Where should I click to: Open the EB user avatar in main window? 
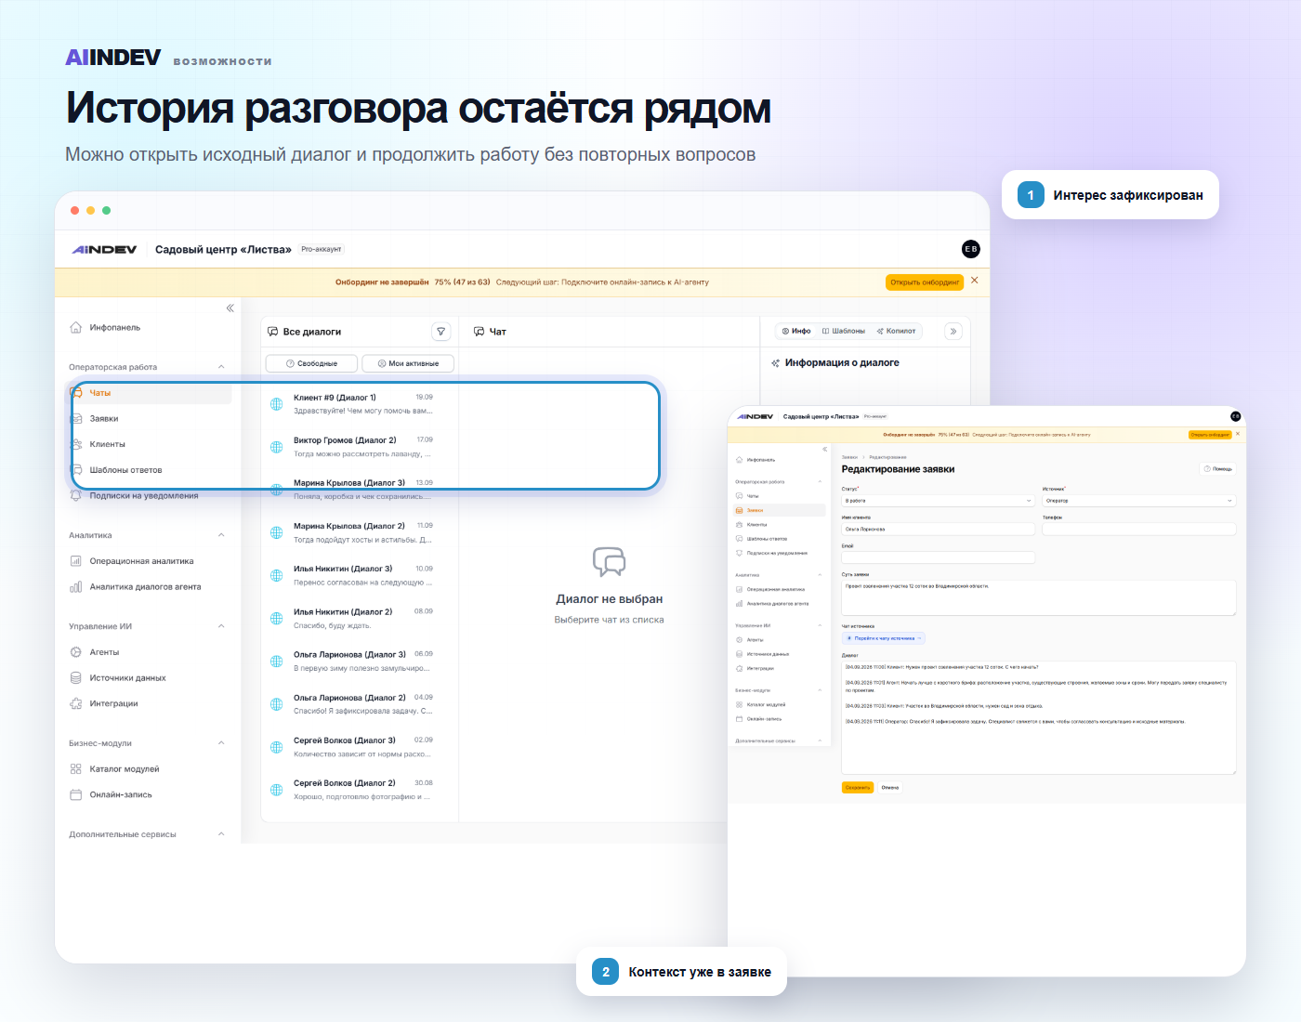click(970, 249)
